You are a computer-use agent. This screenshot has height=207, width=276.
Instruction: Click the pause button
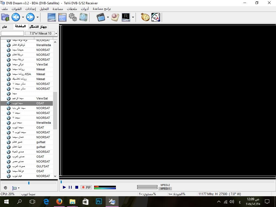[70, 187]
